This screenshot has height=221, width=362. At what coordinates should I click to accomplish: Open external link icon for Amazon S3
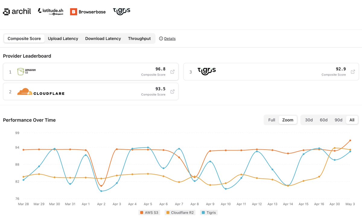click(173, 72)
